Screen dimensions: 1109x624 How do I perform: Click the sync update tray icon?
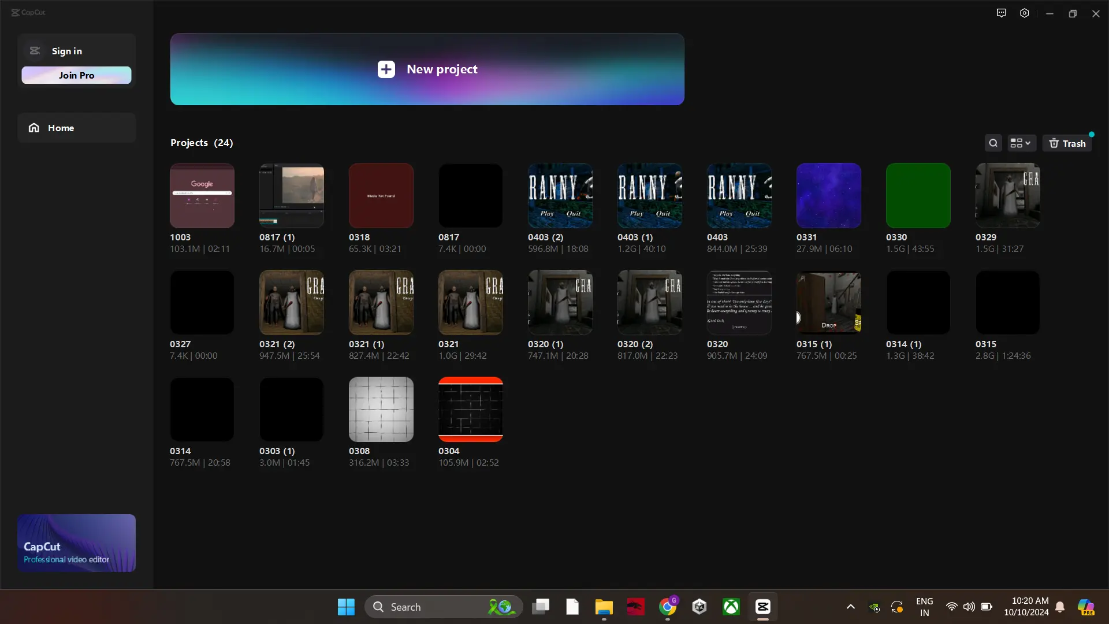(x=896, y=607)
